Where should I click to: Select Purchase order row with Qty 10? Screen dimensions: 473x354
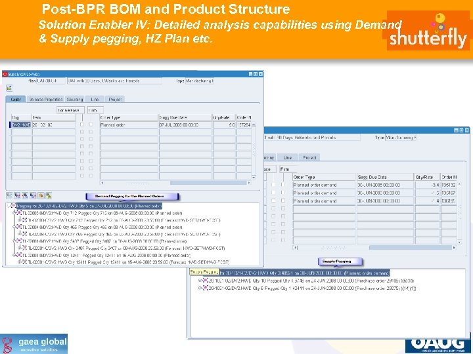(x=311, y=281)
